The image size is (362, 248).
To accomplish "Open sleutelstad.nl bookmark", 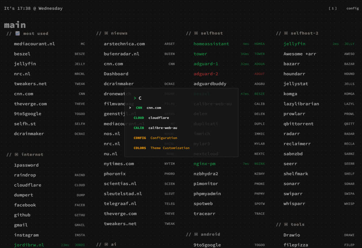I will coord(123,194).
